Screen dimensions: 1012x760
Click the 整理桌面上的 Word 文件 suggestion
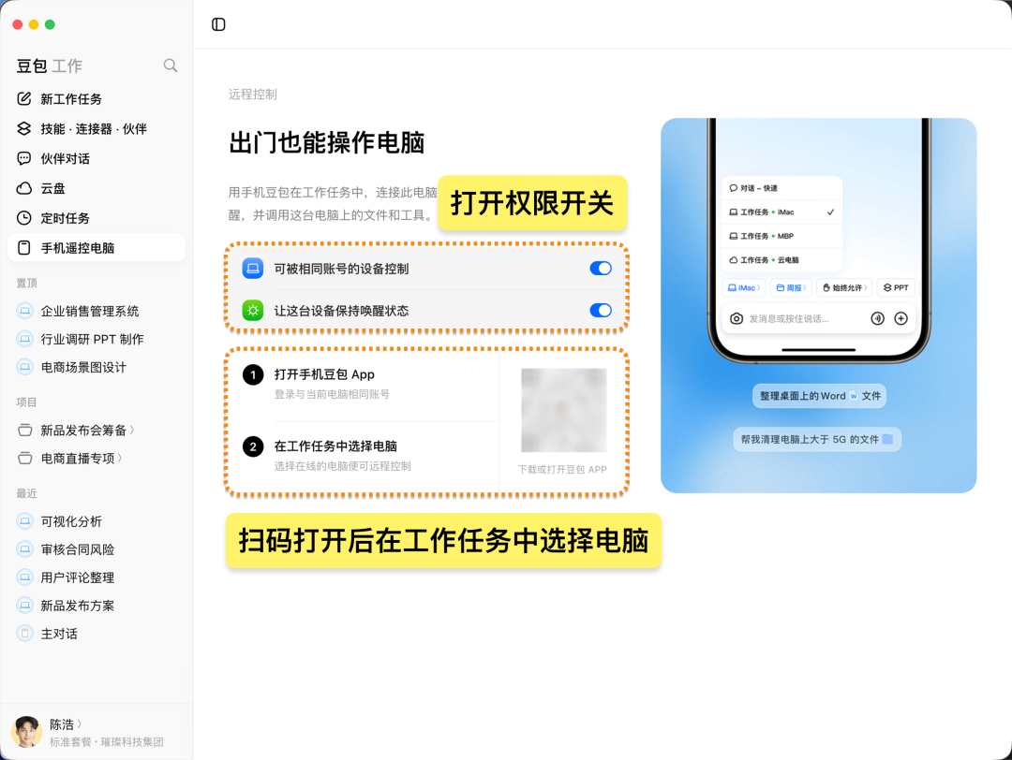tap(819, 396)
